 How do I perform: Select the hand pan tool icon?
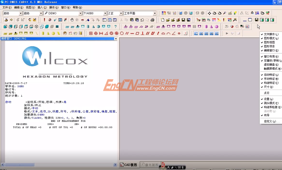tap(72, 20)
